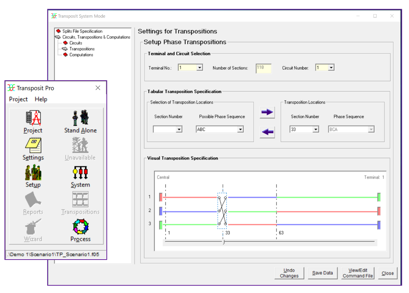The height and width of the screenshot is (293, 409).
Task: Launch the System mode icon
Action: click(80, 173)
